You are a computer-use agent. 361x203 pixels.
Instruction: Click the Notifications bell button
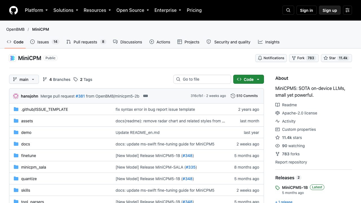tap(271, 58)
